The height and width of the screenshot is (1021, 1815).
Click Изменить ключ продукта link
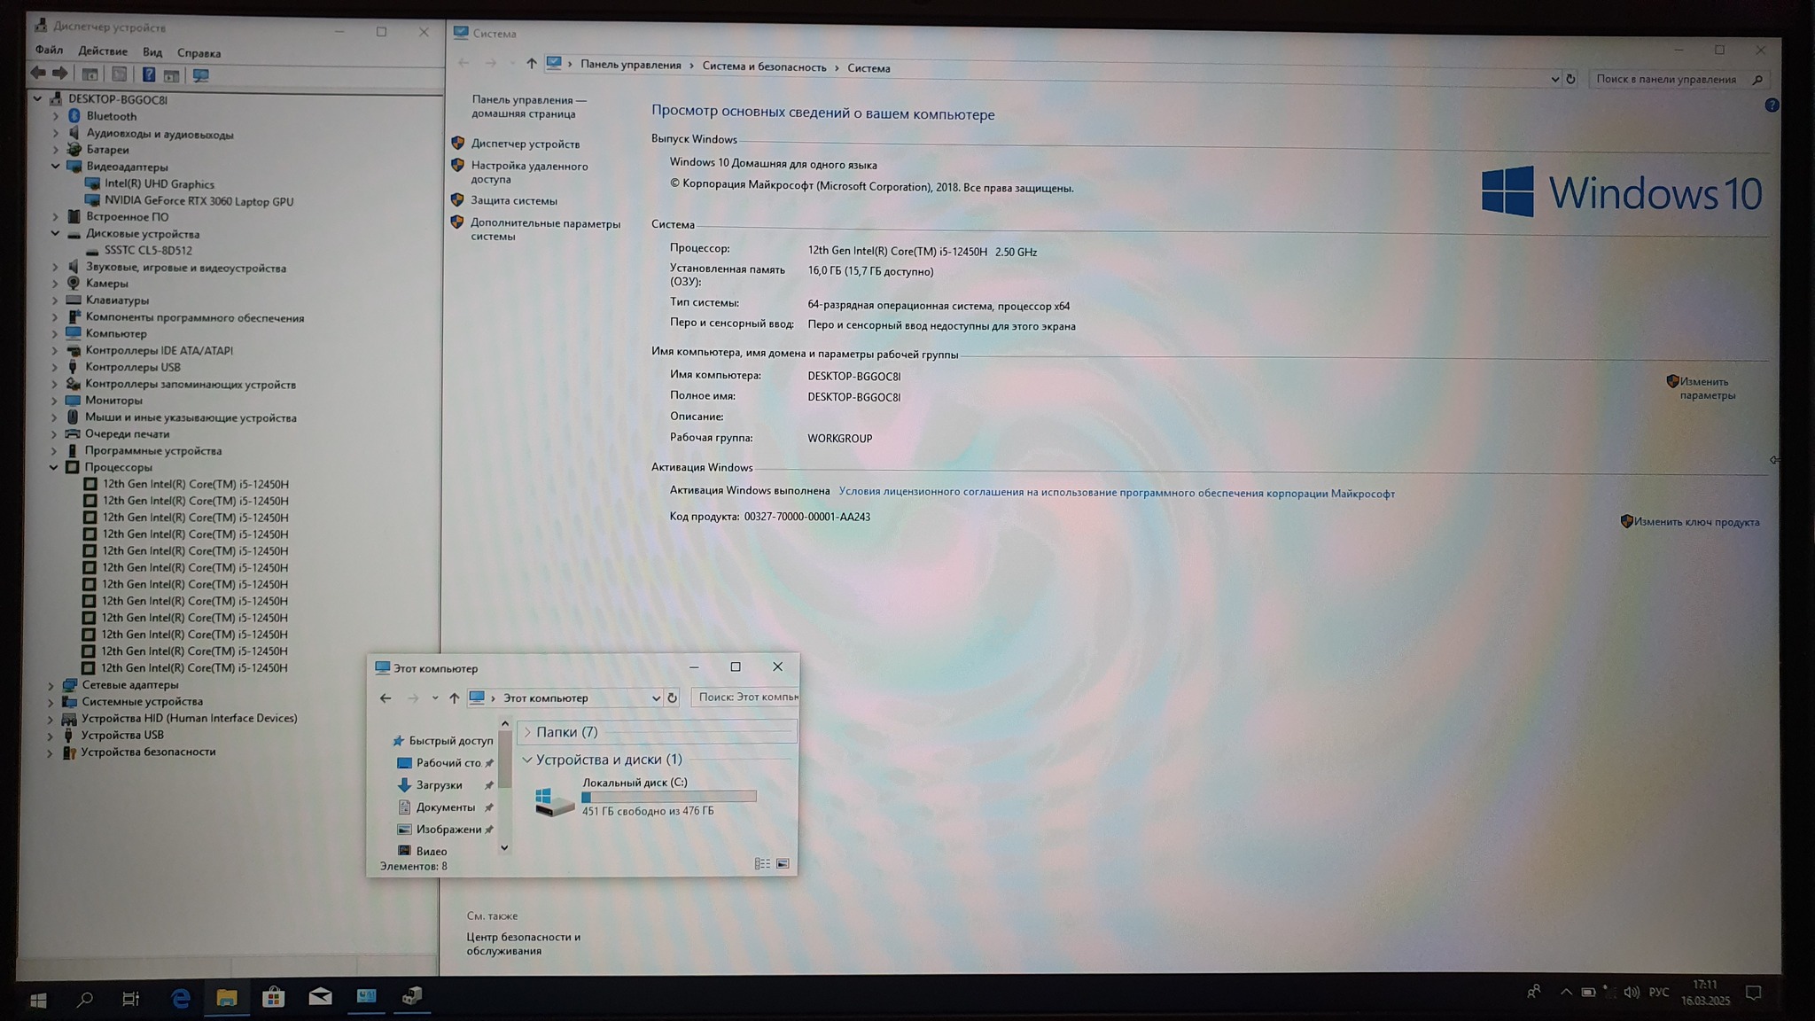coord(1696,522)
